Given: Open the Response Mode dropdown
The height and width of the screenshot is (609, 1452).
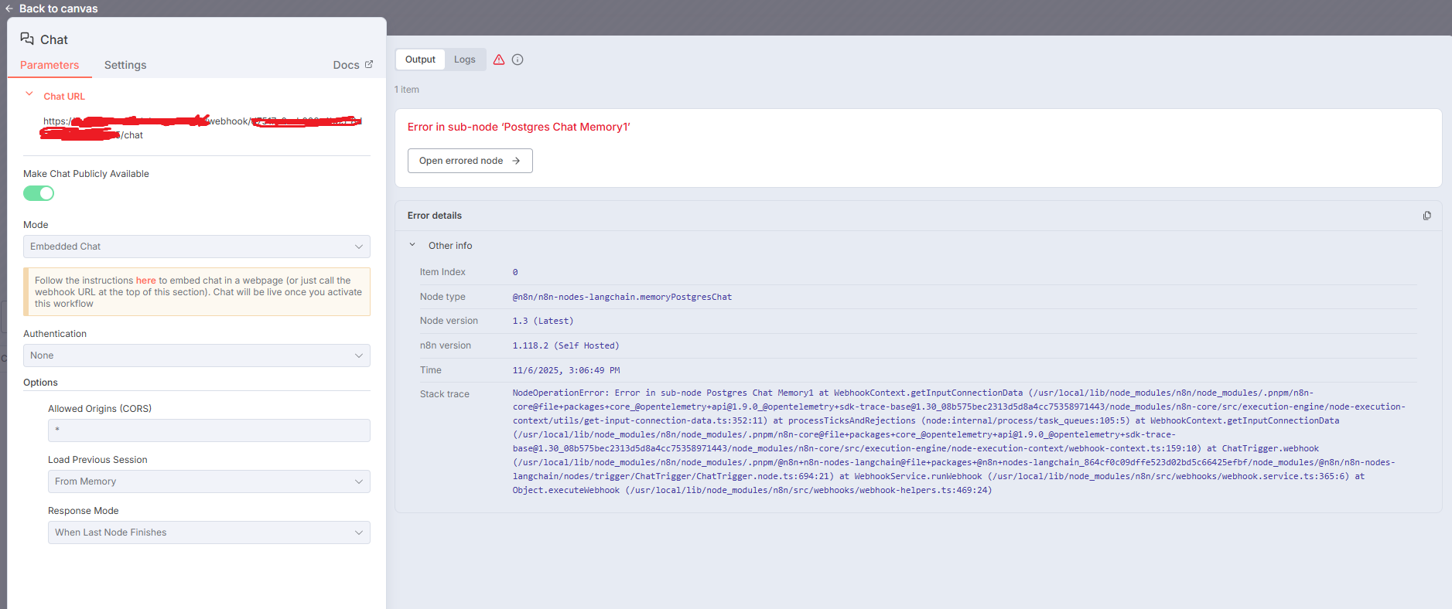Looking at the screenshot, I should pos(209,532).
